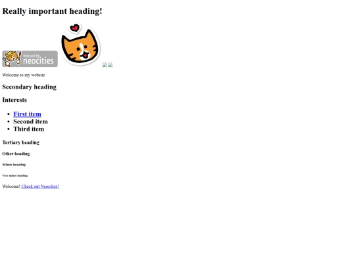The image size is (355, 266).
Task: Click the second broken image icon
Action: [x=110, y=65]
